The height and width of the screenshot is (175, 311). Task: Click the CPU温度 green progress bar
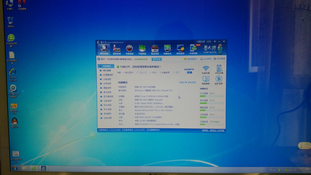[x=211, y=96]
